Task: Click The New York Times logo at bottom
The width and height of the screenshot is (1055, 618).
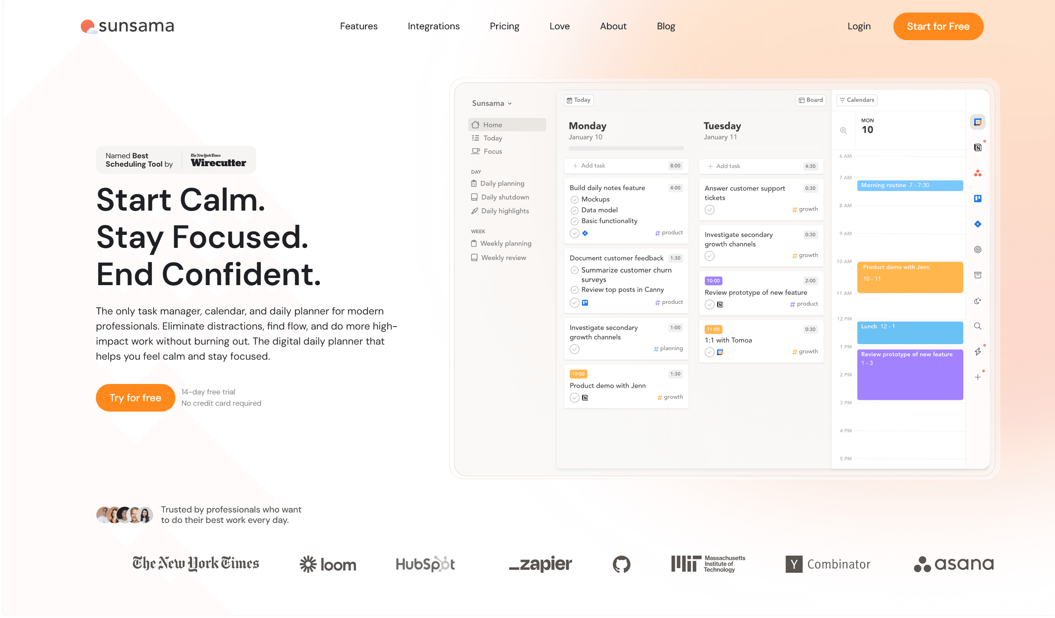Action: tap(196, 564)
